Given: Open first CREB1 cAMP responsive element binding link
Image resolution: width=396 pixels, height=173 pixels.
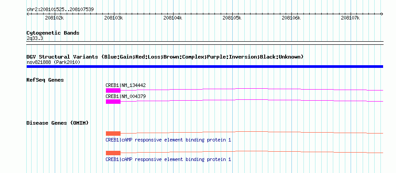Looking at the screenshot, I should pyautogui.click(x=168, y=140).
